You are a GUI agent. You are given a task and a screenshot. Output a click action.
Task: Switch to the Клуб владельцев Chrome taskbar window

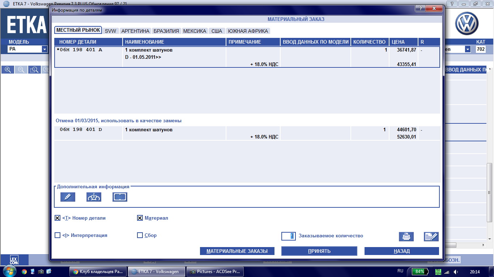tap(98, 272)
